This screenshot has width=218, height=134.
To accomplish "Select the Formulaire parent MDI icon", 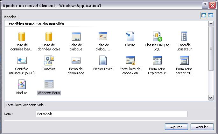I will click(x=184, y=60).
